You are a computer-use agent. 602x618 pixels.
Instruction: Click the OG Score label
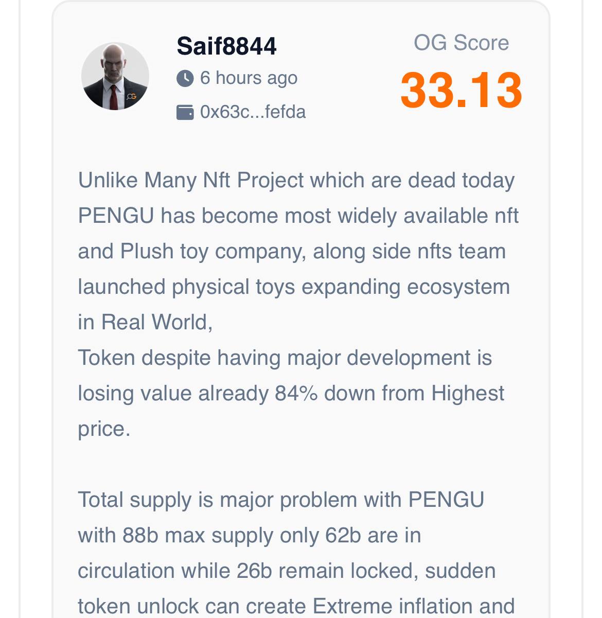[x=461, y=43]
